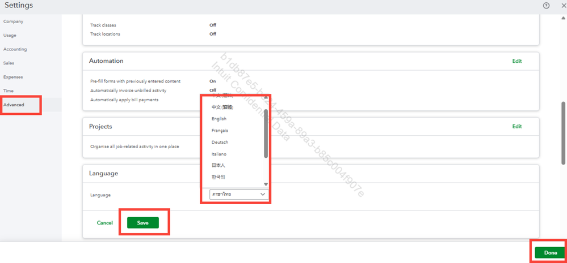The width and height of the screenshot is (567, 263).
Task: Open the Sales settings tab
Action: pyautogui.click(x=9, y=63)
